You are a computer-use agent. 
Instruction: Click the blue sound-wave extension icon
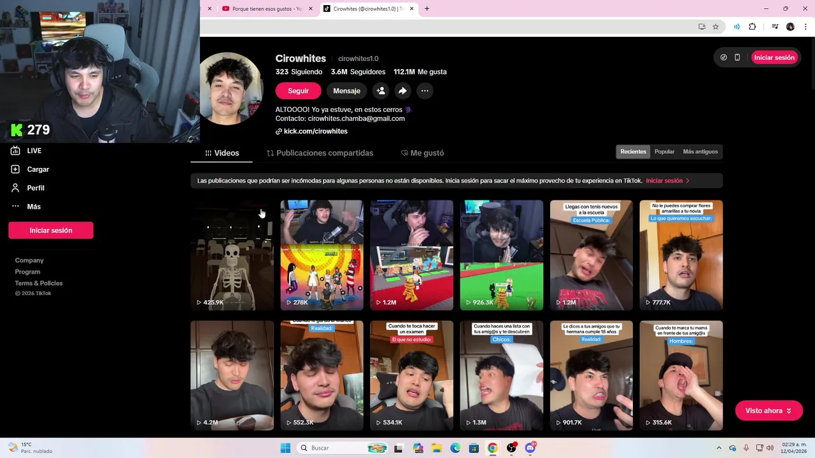[x=737, y=27]
